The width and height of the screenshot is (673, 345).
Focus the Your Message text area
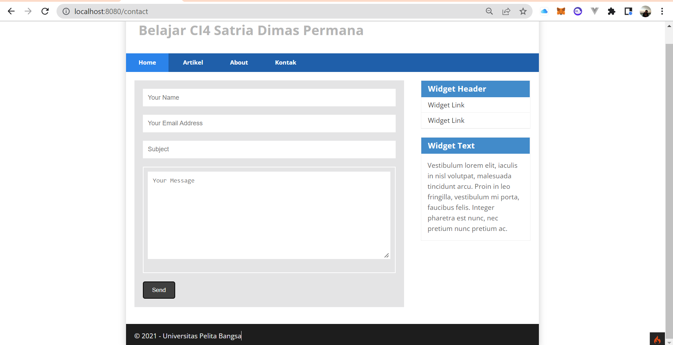(269, 215)
